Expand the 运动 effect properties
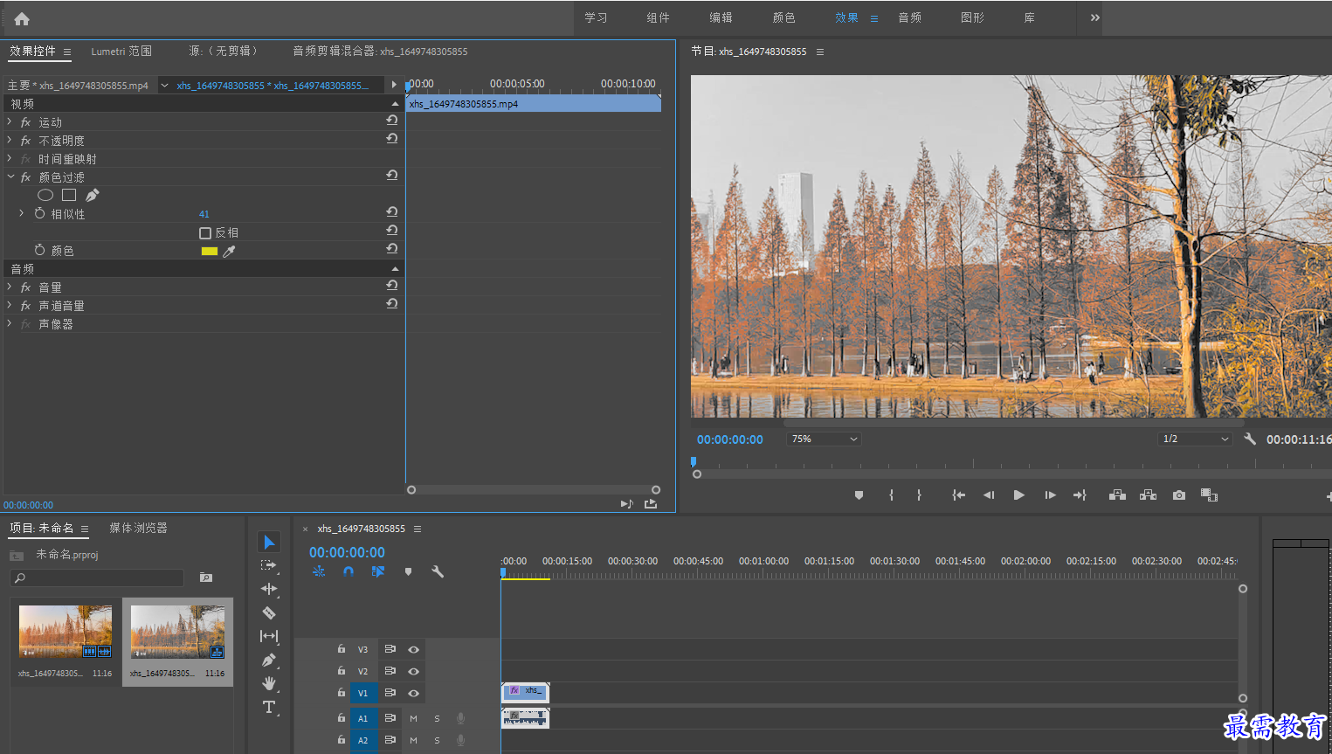The width and height of the screenshot is (1332, 754). (10, 121)
